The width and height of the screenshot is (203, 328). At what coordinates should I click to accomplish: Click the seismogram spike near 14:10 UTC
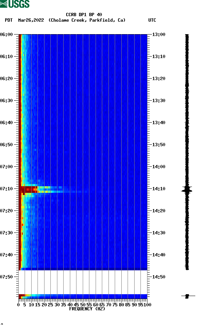(187, 190)
